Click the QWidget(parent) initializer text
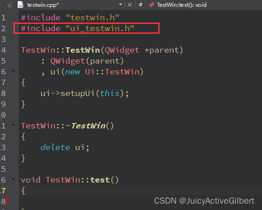This screenshot has height=210, width=262. tap(87, 61)
